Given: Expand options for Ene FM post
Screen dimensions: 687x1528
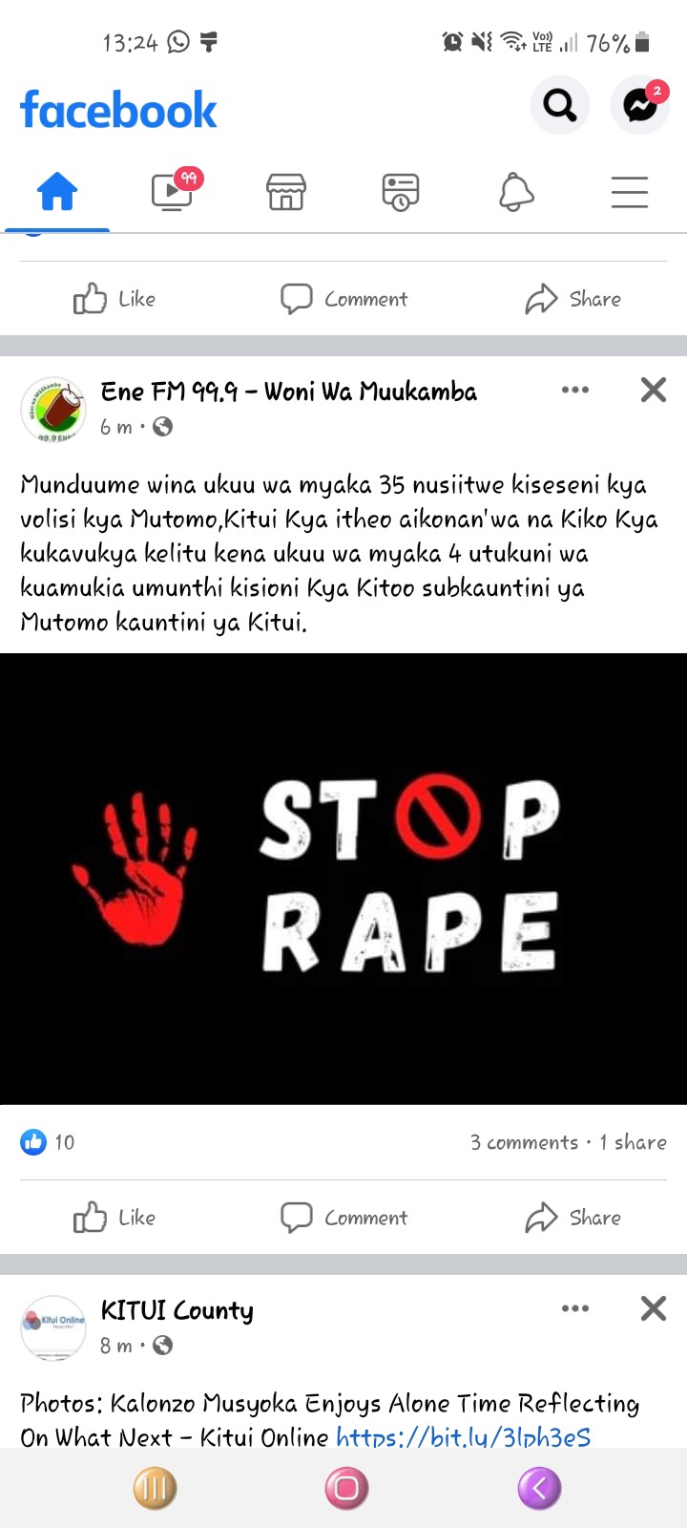Looking at the screenshot, I should (x=575, y=390).
